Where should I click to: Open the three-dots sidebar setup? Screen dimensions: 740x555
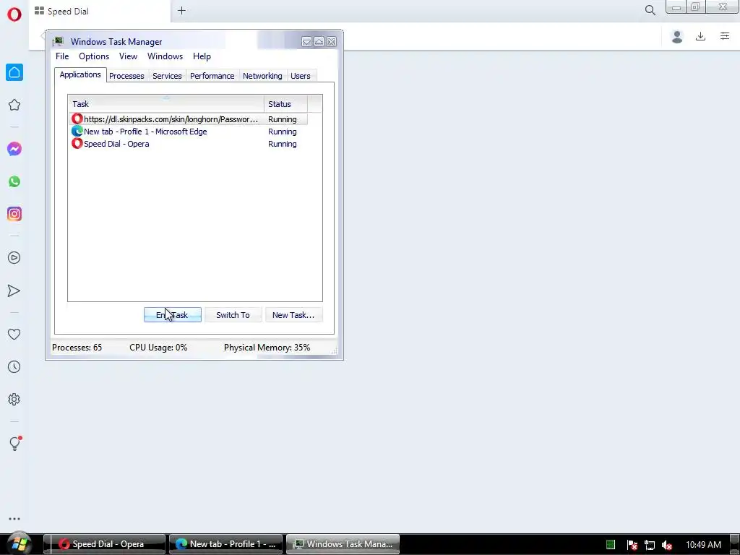(14, 519)
